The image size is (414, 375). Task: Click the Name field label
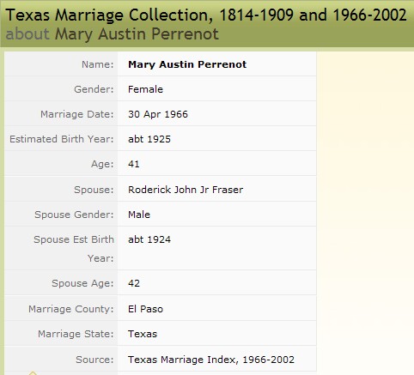[98, 64]
